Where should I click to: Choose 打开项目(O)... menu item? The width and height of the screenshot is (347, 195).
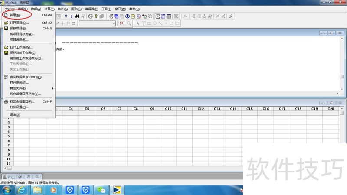(29, 23)
